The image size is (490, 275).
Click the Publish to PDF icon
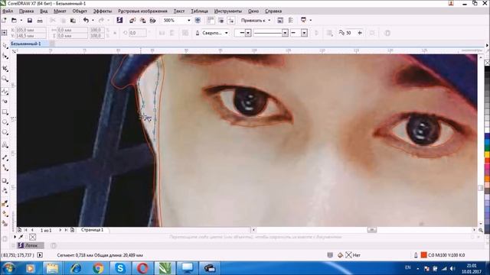click(153, 21)
